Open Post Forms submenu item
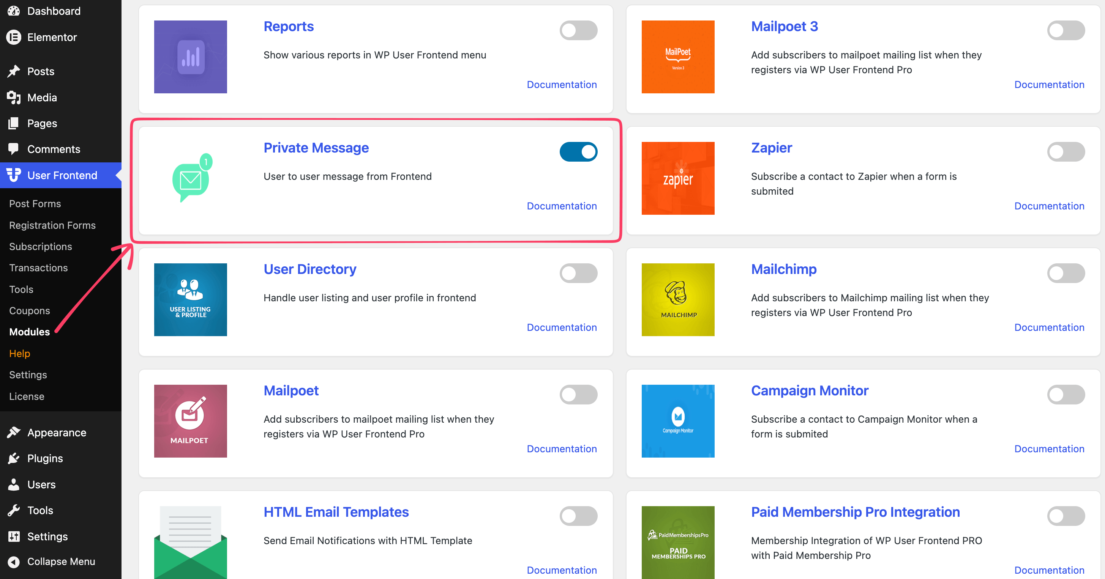 pos(35,204)
